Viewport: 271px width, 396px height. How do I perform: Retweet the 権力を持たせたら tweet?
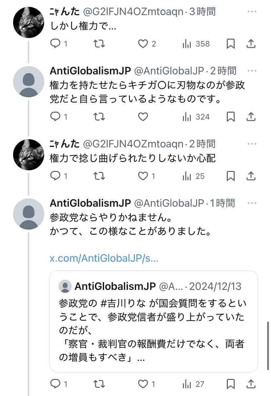[99, 117]
